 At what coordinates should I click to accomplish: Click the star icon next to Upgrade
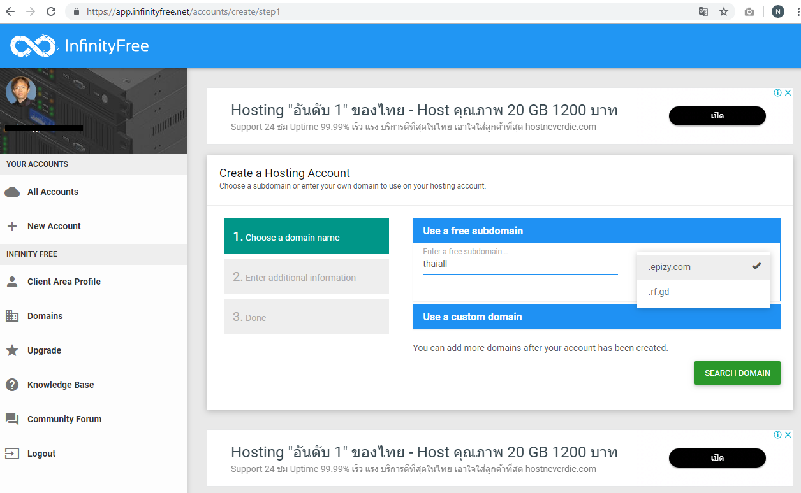12,350
